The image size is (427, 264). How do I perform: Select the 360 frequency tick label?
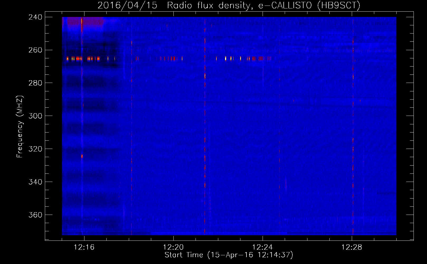tap(35, 215)
